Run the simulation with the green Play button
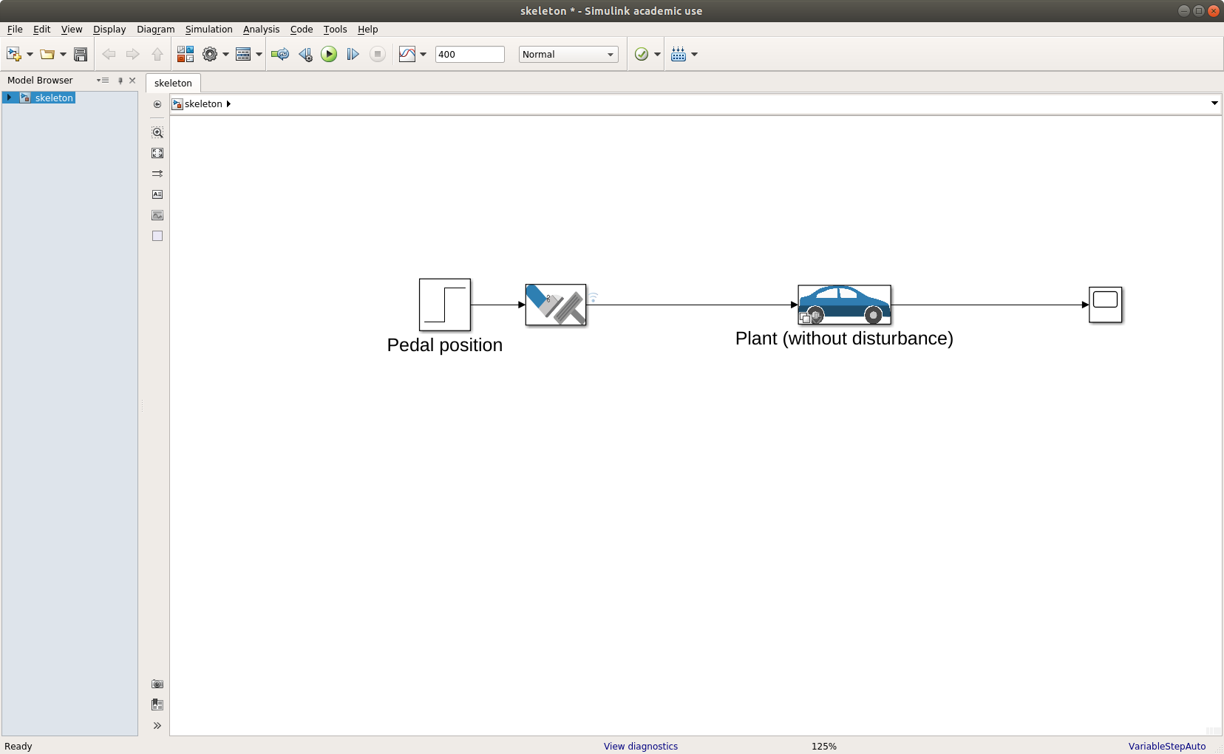The image size is (1224, 754). pos(329,54)
